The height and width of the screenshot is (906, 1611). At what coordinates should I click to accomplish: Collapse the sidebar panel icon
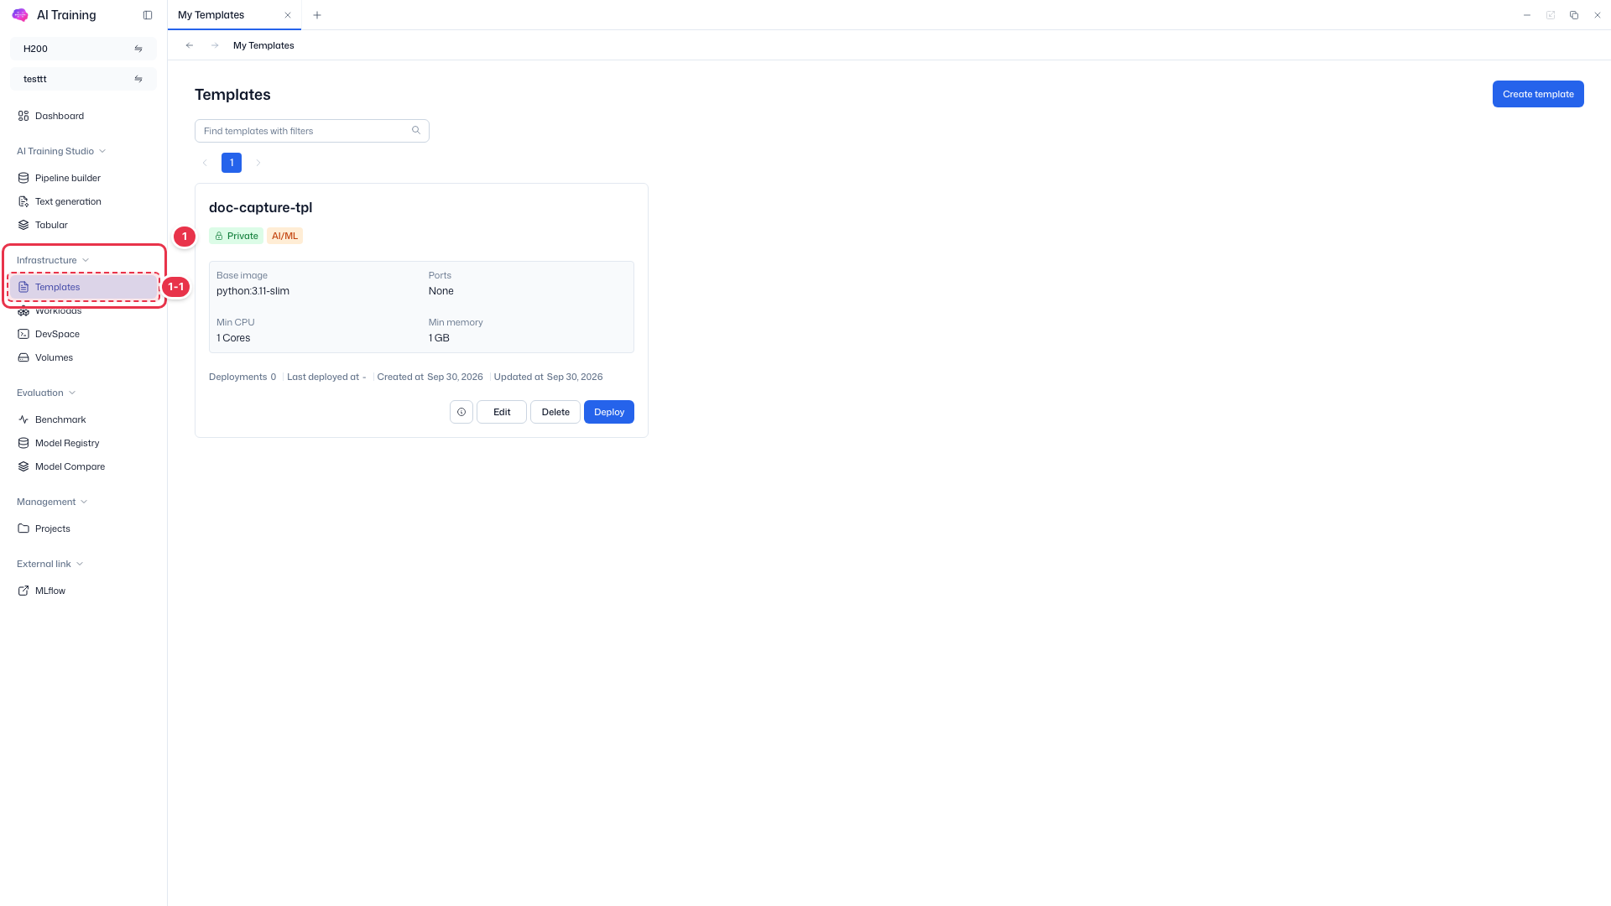click(x=148, y=15)
